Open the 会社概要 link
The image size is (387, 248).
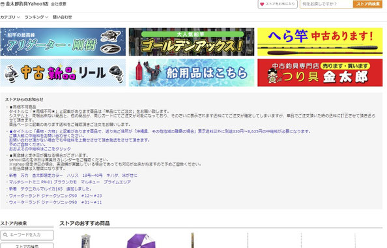click(59, 4)
